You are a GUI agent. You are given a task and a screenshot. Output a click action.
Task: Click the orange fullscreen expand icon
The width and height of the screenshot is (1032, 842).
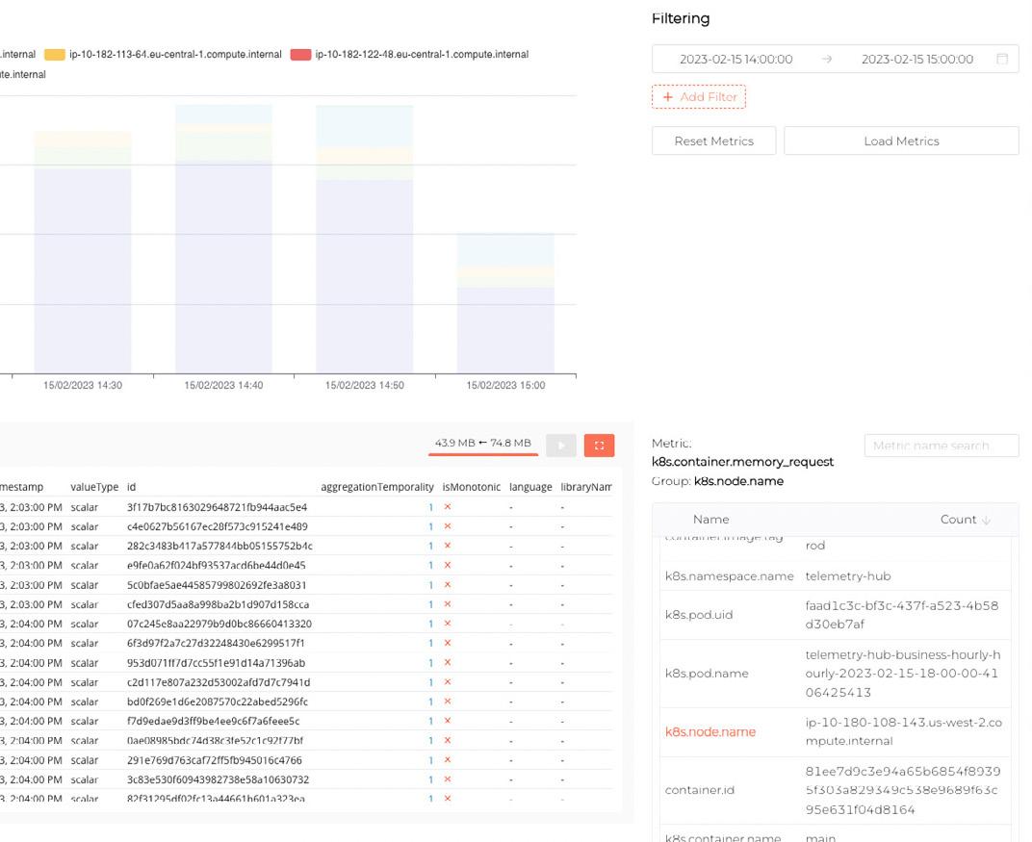pyautogui.click(x=599, y=445)
